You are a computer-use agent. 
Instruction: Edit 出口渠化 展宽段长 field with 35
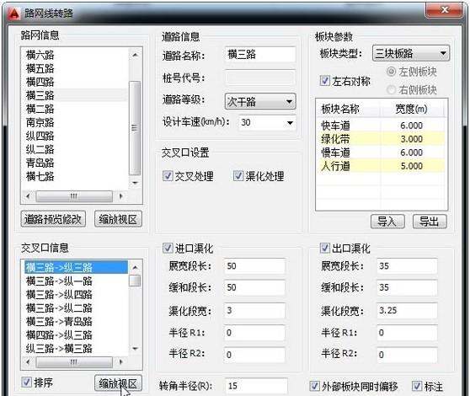(x=407, y=266)
